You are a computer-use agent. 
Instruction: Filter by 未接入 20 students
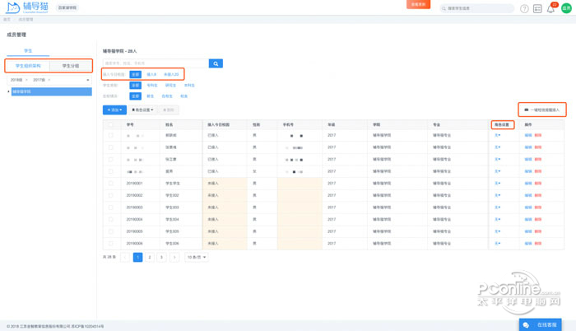(171, 74)
